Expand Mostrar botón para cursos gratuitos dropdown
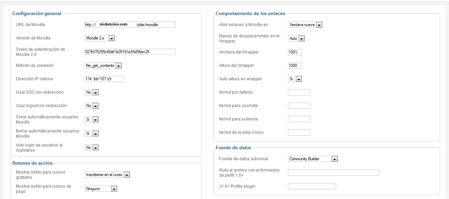This screenshot has width=449, height=199. point(107,175)
